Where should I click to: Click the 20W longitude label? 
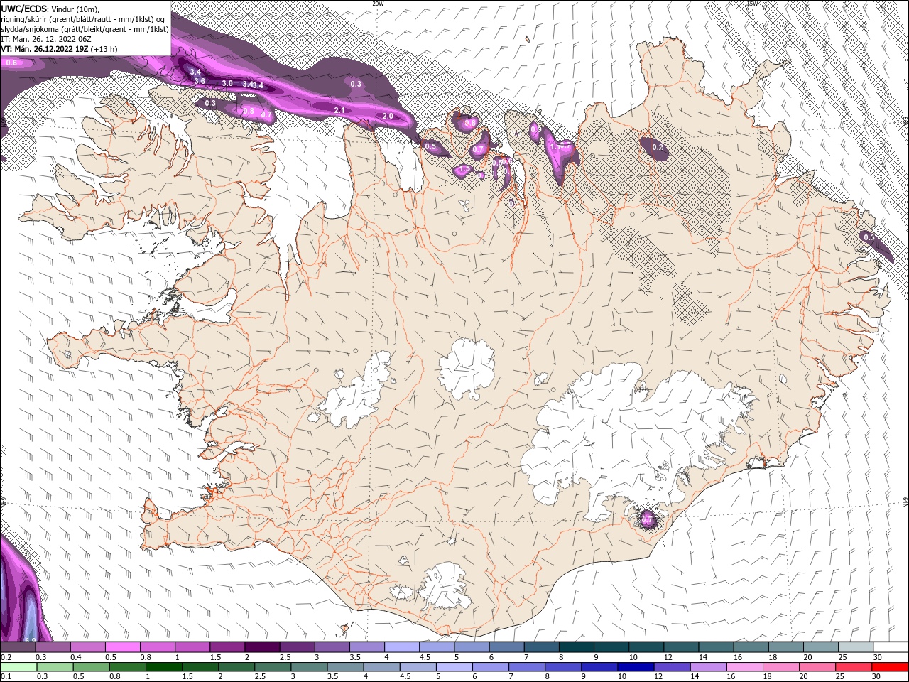tap(379, 4)
